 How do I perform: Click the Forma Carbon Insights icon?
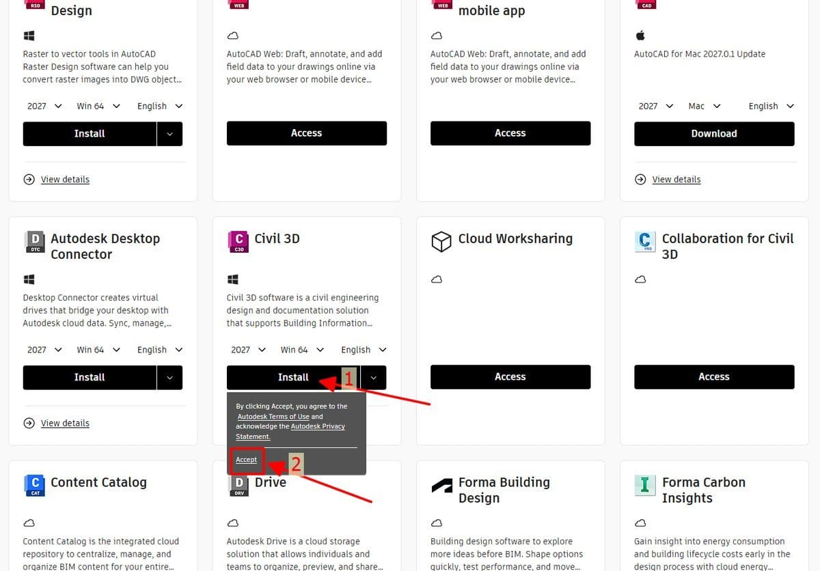[645, 485]
